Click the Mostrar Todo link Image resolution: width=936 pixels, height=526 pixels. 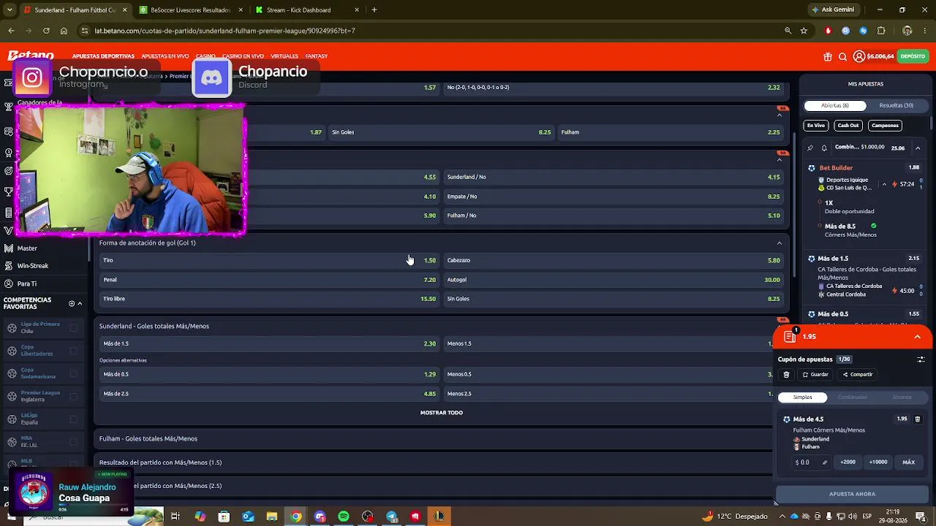[x=441, y=413]
